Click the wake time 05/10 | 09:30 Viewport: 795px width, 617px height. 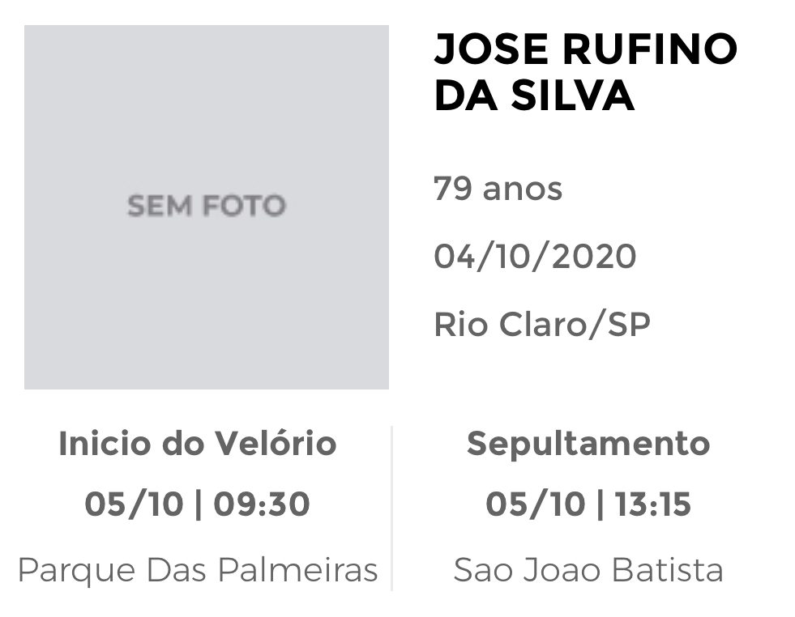pos(197,504)
